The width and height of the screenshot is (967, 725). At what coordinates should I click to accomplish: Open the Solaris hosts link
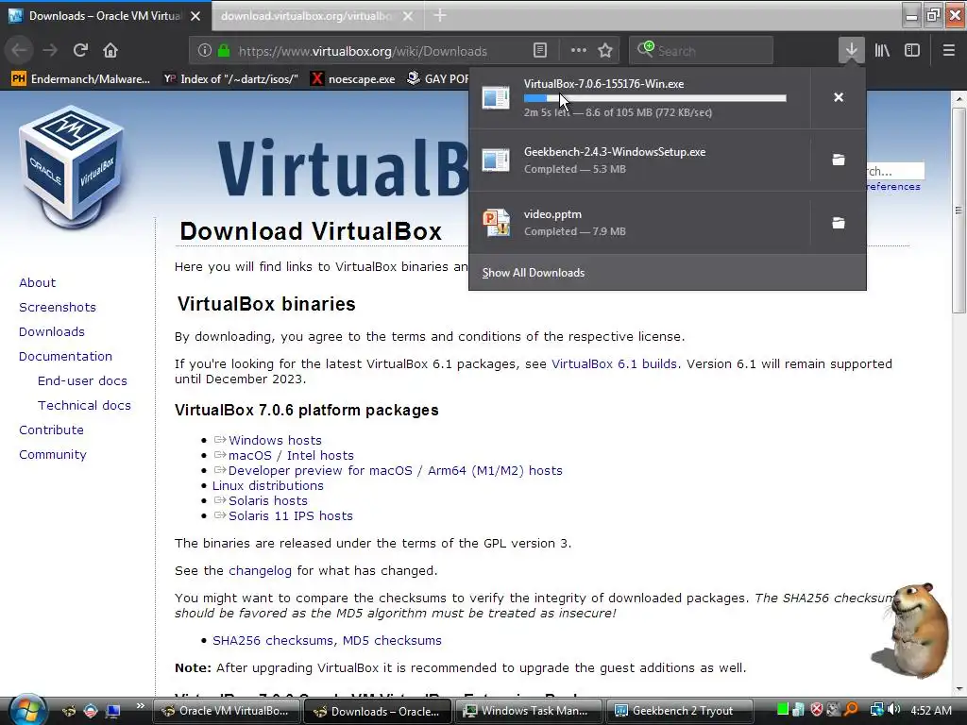pos(267,500)
